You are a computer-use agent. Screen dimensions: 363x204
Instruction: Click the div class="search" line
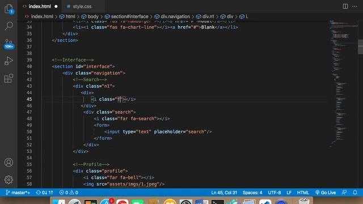click(x=109, y=112)
